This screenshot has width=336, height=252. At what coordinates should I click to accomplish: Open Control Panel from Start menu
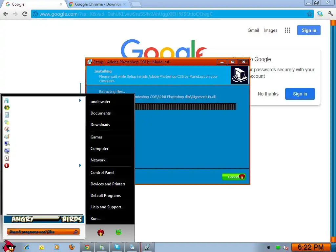tap(102, 173)
